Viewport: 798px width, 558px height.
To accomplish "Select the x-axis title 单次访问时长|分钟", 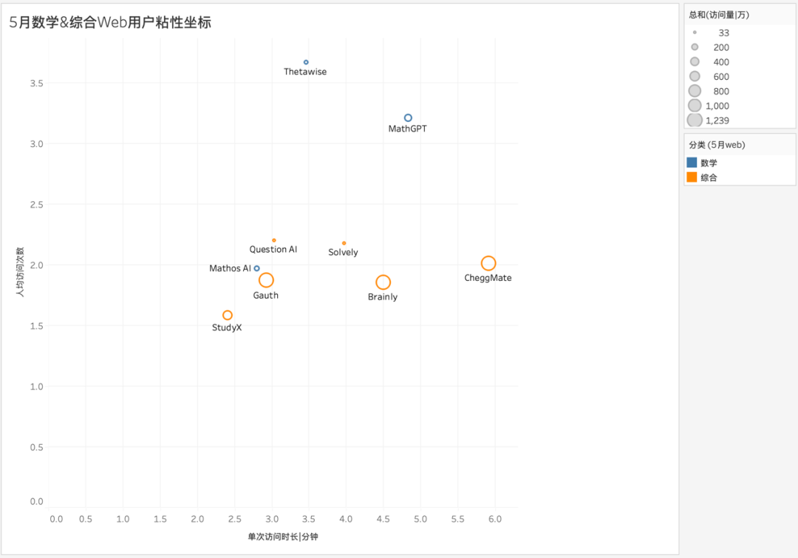I will [283, 537].
